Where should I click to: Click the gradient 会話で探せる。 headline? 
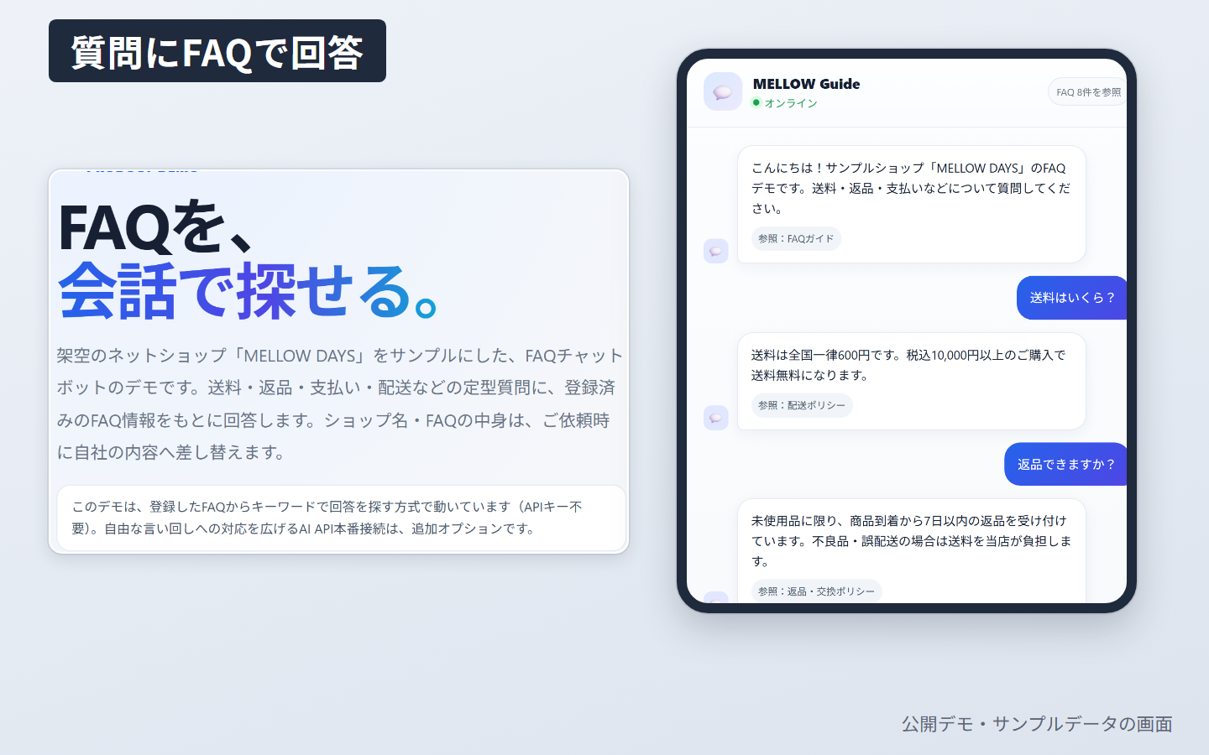[x=248, y=292]
